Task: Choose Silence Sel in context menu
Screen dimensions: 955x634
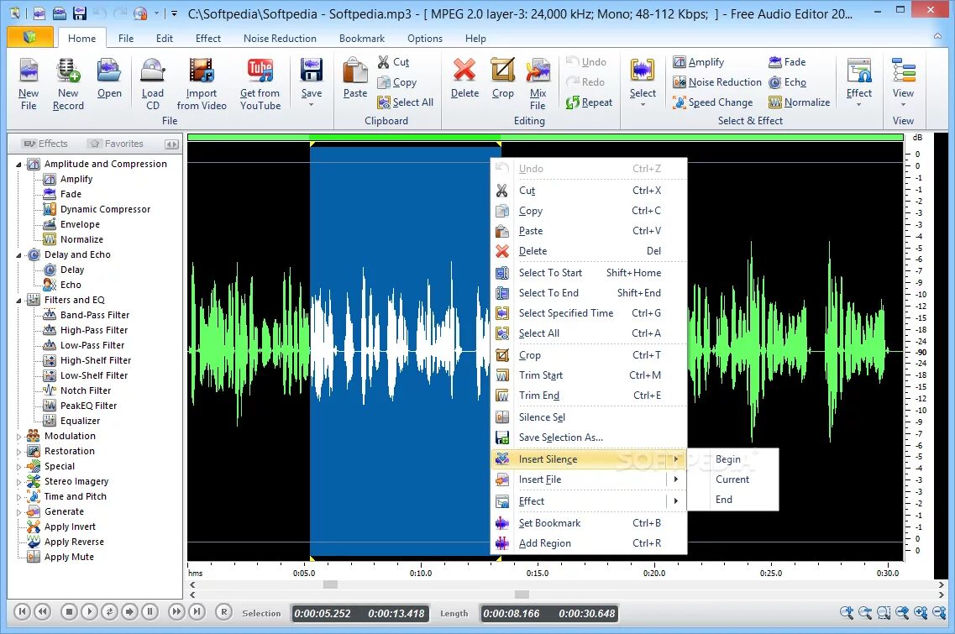Action: click(589, 417)
